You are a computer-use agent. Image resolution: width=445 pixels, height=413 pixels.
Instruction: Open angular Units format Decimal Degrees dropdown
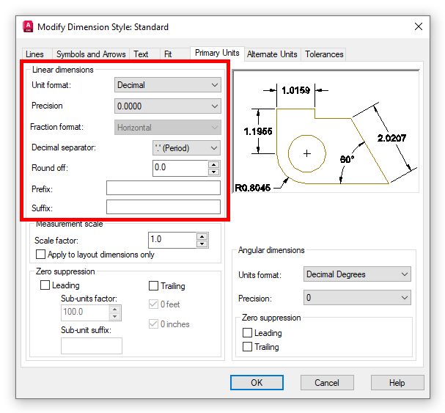point(357,274)
